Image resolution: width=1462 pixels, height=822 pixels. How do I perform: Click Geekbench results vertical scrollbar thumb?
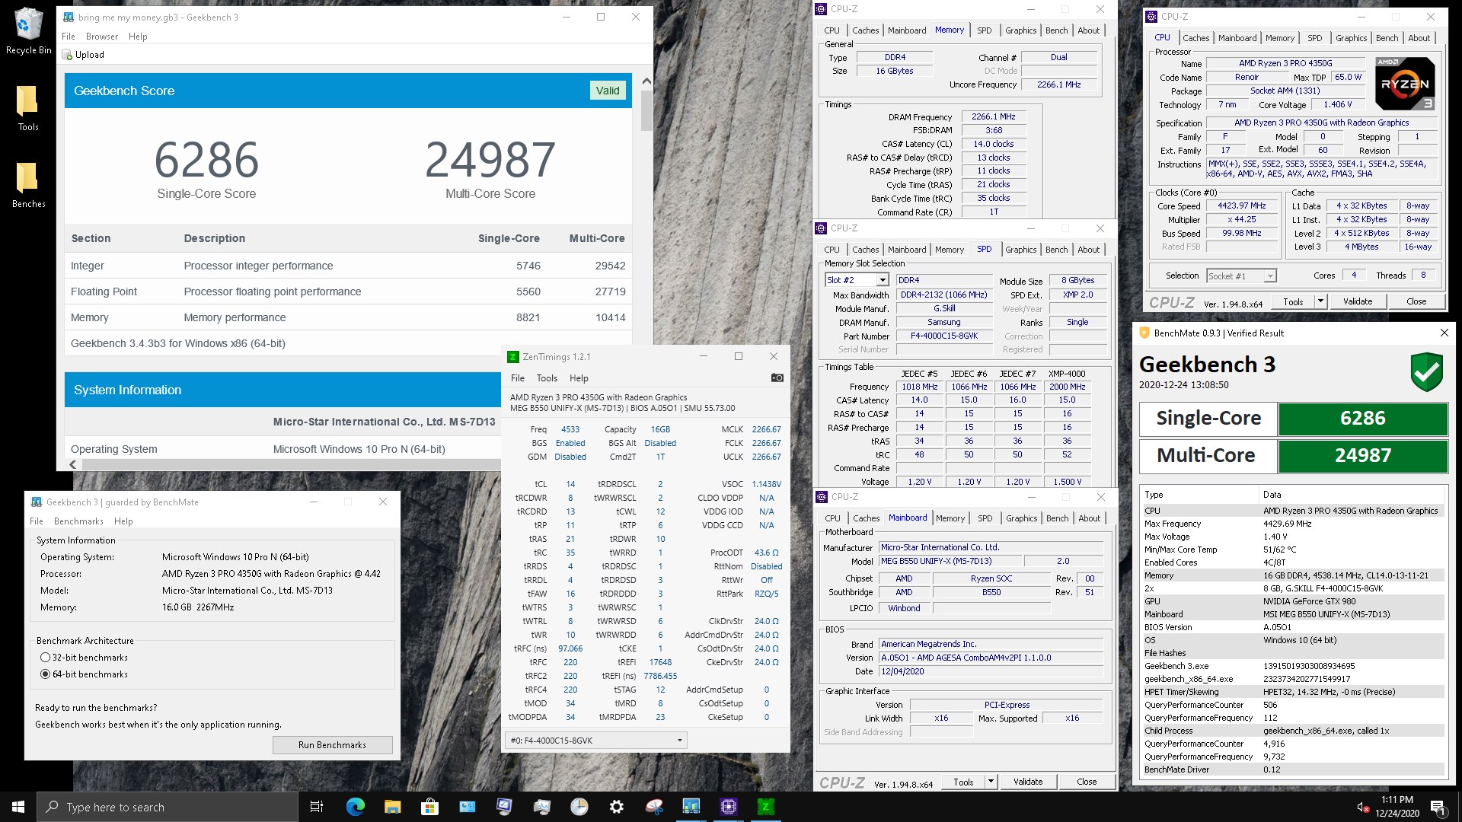[646, 111]
